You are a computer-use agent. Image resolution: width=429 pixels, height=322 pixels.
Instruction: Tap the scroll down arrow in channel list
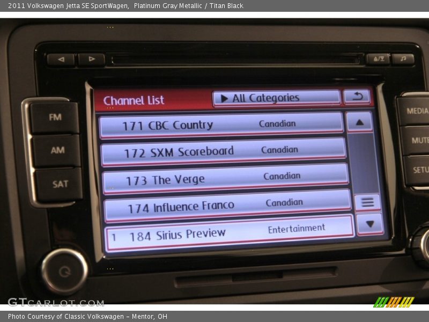pyautogui.click(x=370, y=224)
